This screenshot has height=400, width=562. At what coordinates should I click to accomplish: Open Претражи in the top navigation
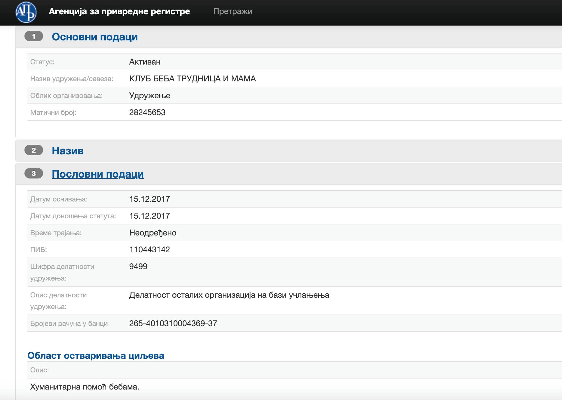coord(232,11)
